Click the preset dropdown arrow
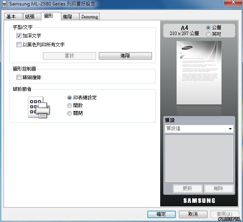The image size is (243, 222). coord(230,129)
